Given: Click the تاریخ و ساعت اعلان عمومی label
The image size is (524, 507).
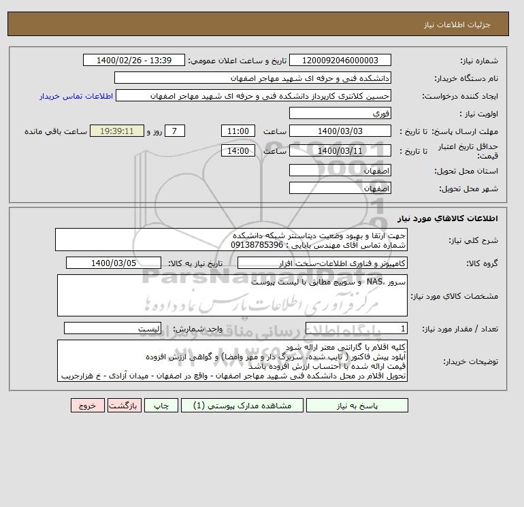Looking at the screenshot, I should 238,61.
